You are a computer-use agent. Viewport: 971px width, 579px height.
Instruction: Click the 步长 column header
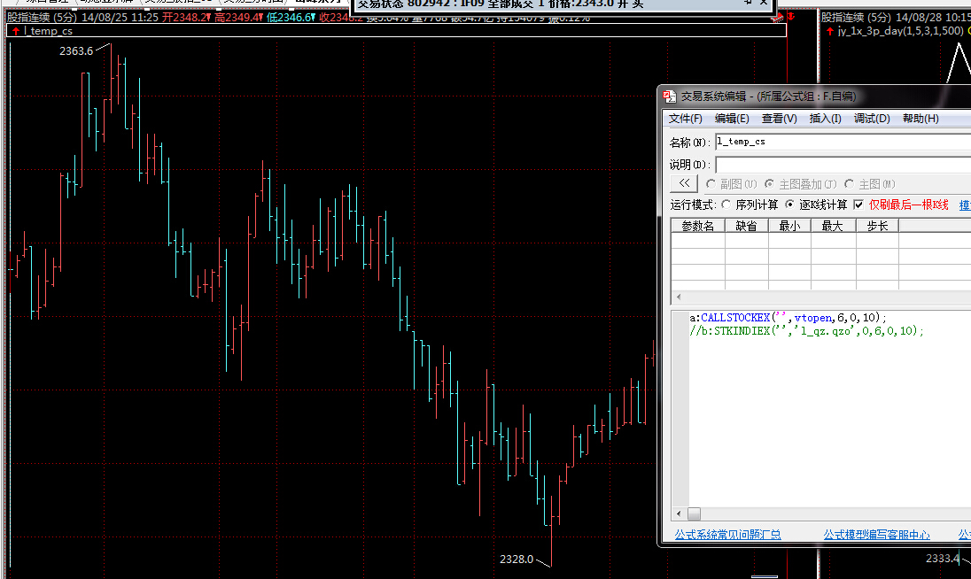[877, 226]
